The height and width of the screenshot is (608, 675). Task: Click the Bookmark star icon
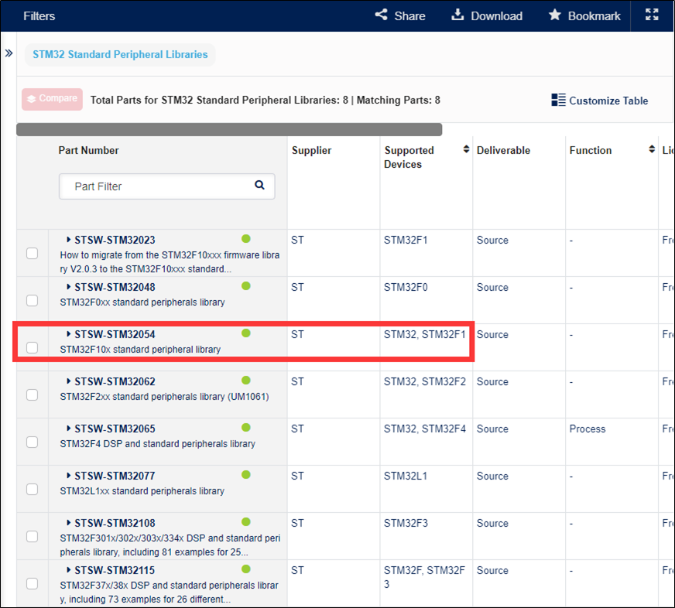point(554,15)
